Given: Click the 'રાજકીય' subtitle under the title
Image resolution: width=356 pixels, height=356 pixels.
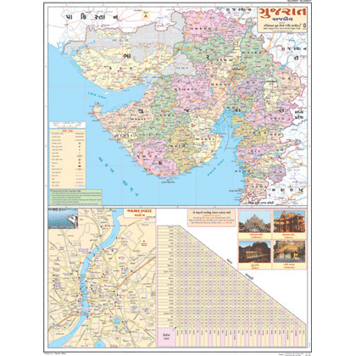Looking at the screenshot, I should [x=281, y=19].
